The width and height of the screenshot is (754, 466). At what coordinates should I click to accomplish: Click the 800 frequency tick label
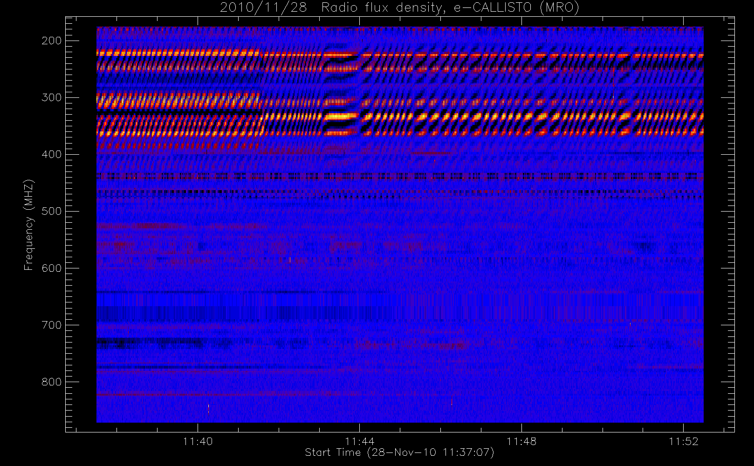[x=51, y=382]
